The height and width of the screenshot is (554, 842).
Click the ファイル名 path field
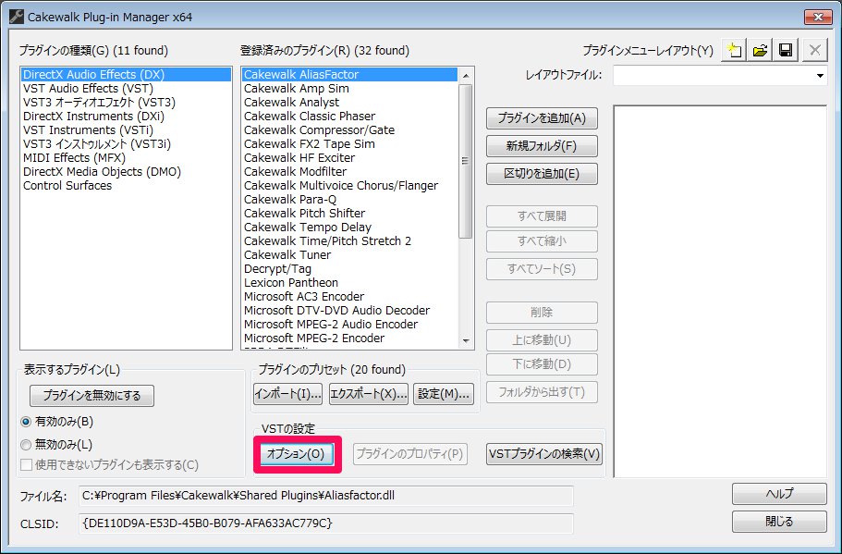pos(326,496)
